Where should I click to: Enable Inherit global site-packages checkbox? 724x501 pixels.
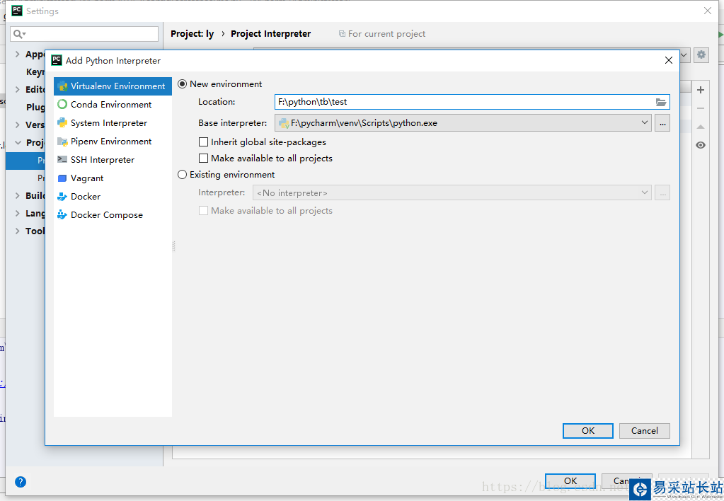point(204,142)
